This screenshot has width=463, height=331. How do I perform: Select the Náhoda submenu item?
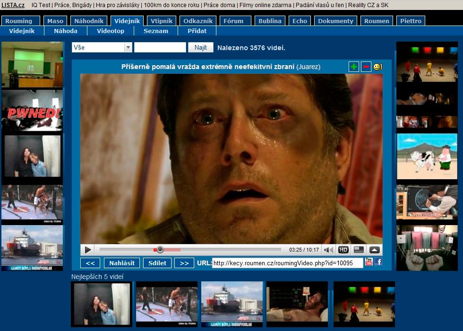pos(66,31)
